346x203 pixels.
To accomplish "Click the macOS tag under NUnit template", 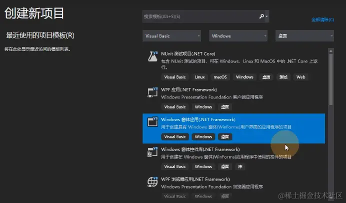I will pyautogui.click(x=220, y=77).
